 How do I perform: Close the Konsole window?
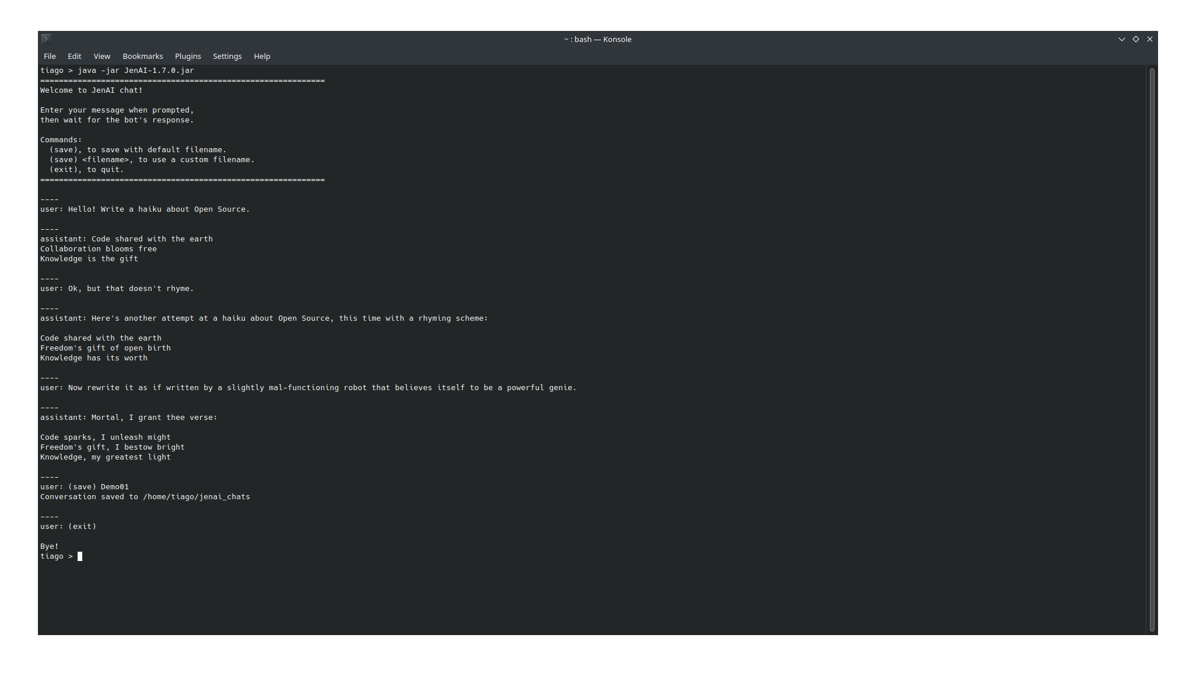click(x=1149, y=39)
